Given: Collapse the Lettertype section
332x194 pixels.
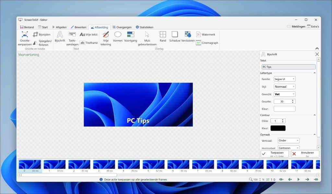Looking at the screenshot, I should (314, 73).
